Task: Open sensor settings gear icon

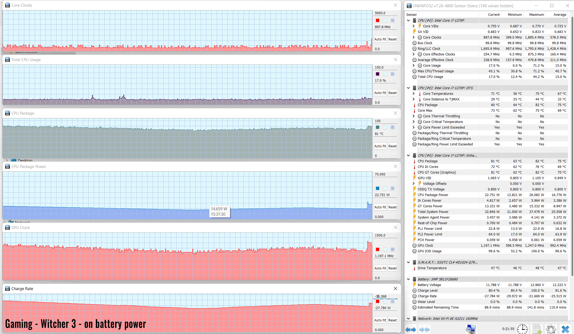Action: pos(551,329)
